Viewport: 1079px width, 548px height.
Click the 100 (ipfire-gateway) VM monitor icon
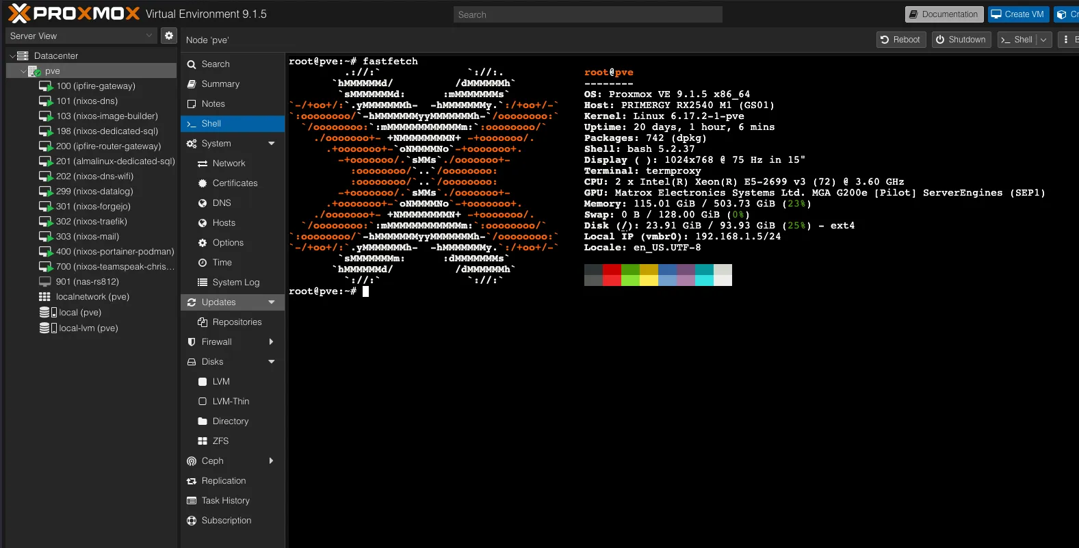tap(46, 86)
